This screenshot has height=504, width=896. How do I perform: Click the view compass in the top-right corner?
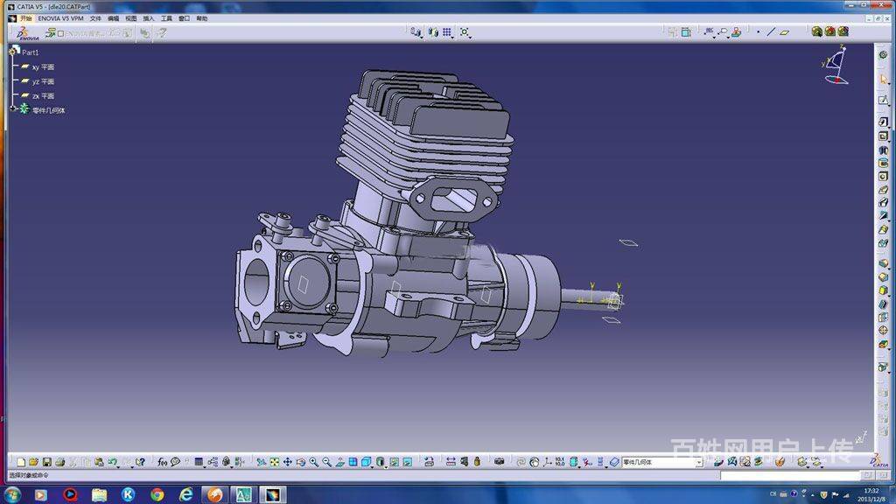tap(836, 65)
